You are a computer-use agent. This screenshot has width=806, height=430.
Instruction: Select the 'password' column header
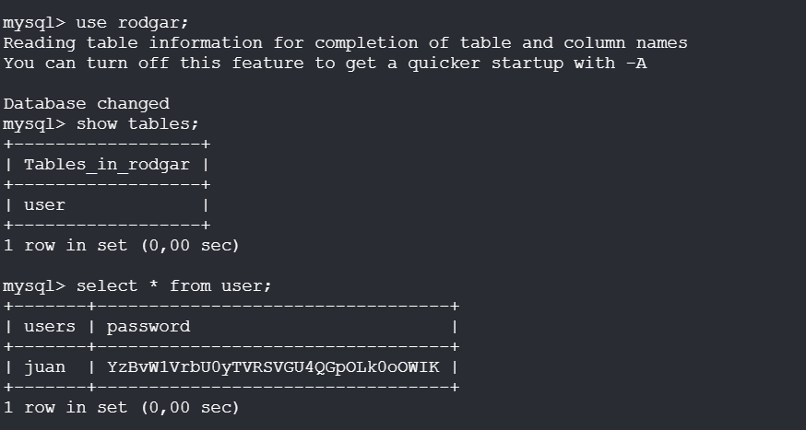(148, 326)
